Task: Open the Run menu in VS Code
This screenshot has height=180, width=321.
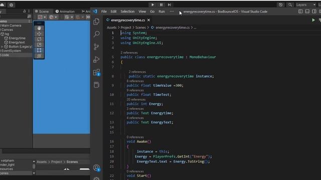Action: click(x=162, y=11)
